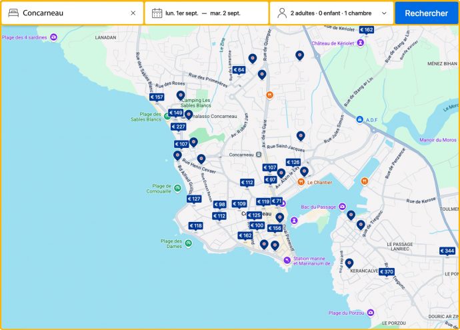Open Château de Kériolet map marker

361,43
